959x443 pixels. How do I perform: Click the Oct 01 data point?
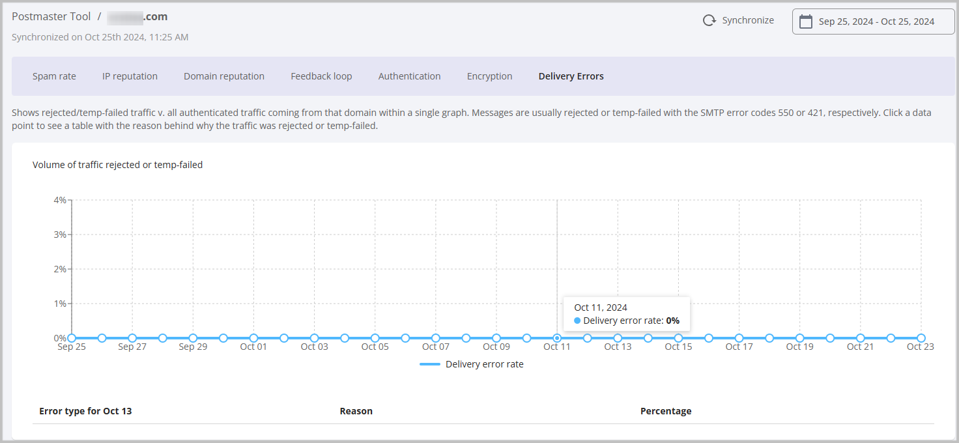(x=253, y=338)
